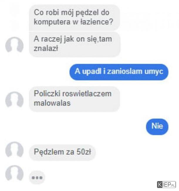This screenshot has height=191, width=179.
Task: Click the avatar beside 'A raczej jak on' message
Action: [x=14, y=45]
